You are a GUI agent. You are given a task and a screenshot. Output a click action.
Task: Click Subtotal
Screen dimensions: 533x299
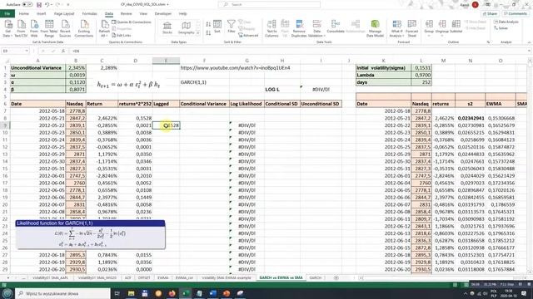point(456,27)
